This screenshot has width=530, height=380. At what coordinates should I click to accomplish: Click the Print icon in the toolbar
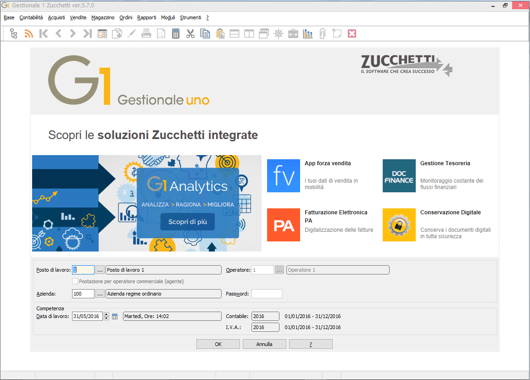pyautogui.click(x=146, y=33)
